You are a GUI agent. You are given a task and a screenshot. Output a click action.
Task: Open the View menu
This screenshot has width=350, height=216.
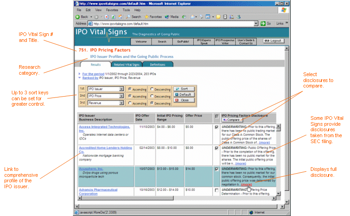coord(98,10)
